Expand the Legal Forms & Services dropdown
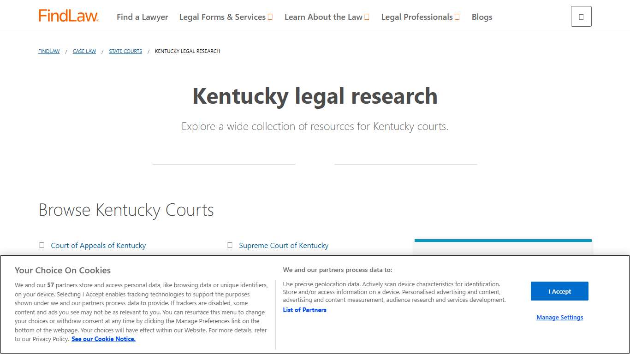Viewport: 630px width, 354px height. click(x=226, y=17)
